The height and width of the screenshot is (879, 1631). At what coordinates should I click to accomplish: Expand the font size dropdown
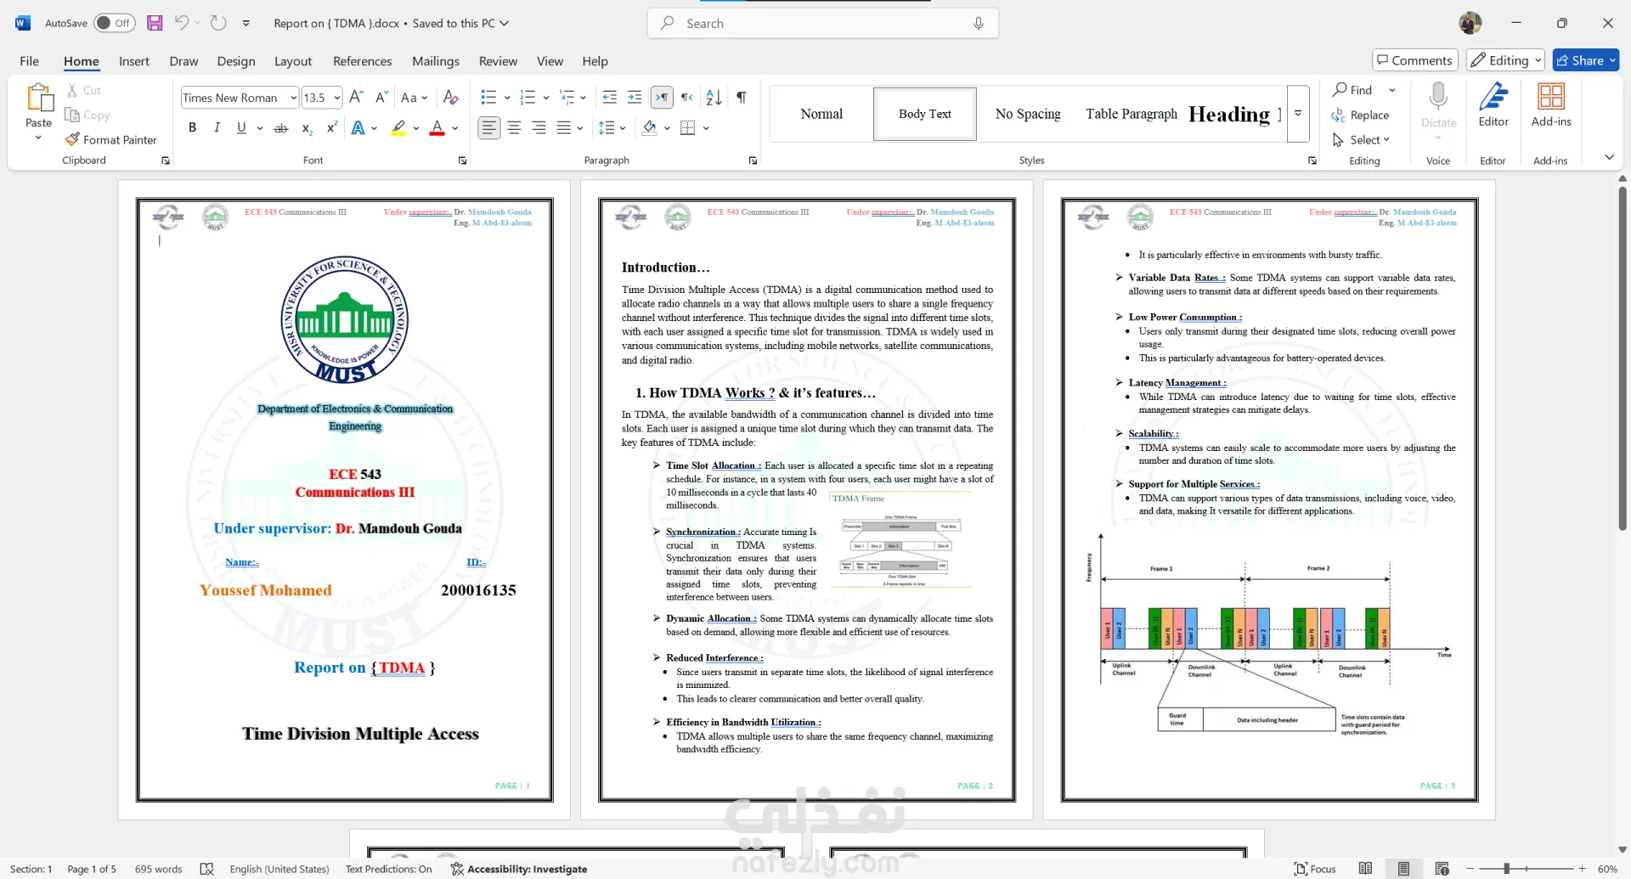pos(337,98)
